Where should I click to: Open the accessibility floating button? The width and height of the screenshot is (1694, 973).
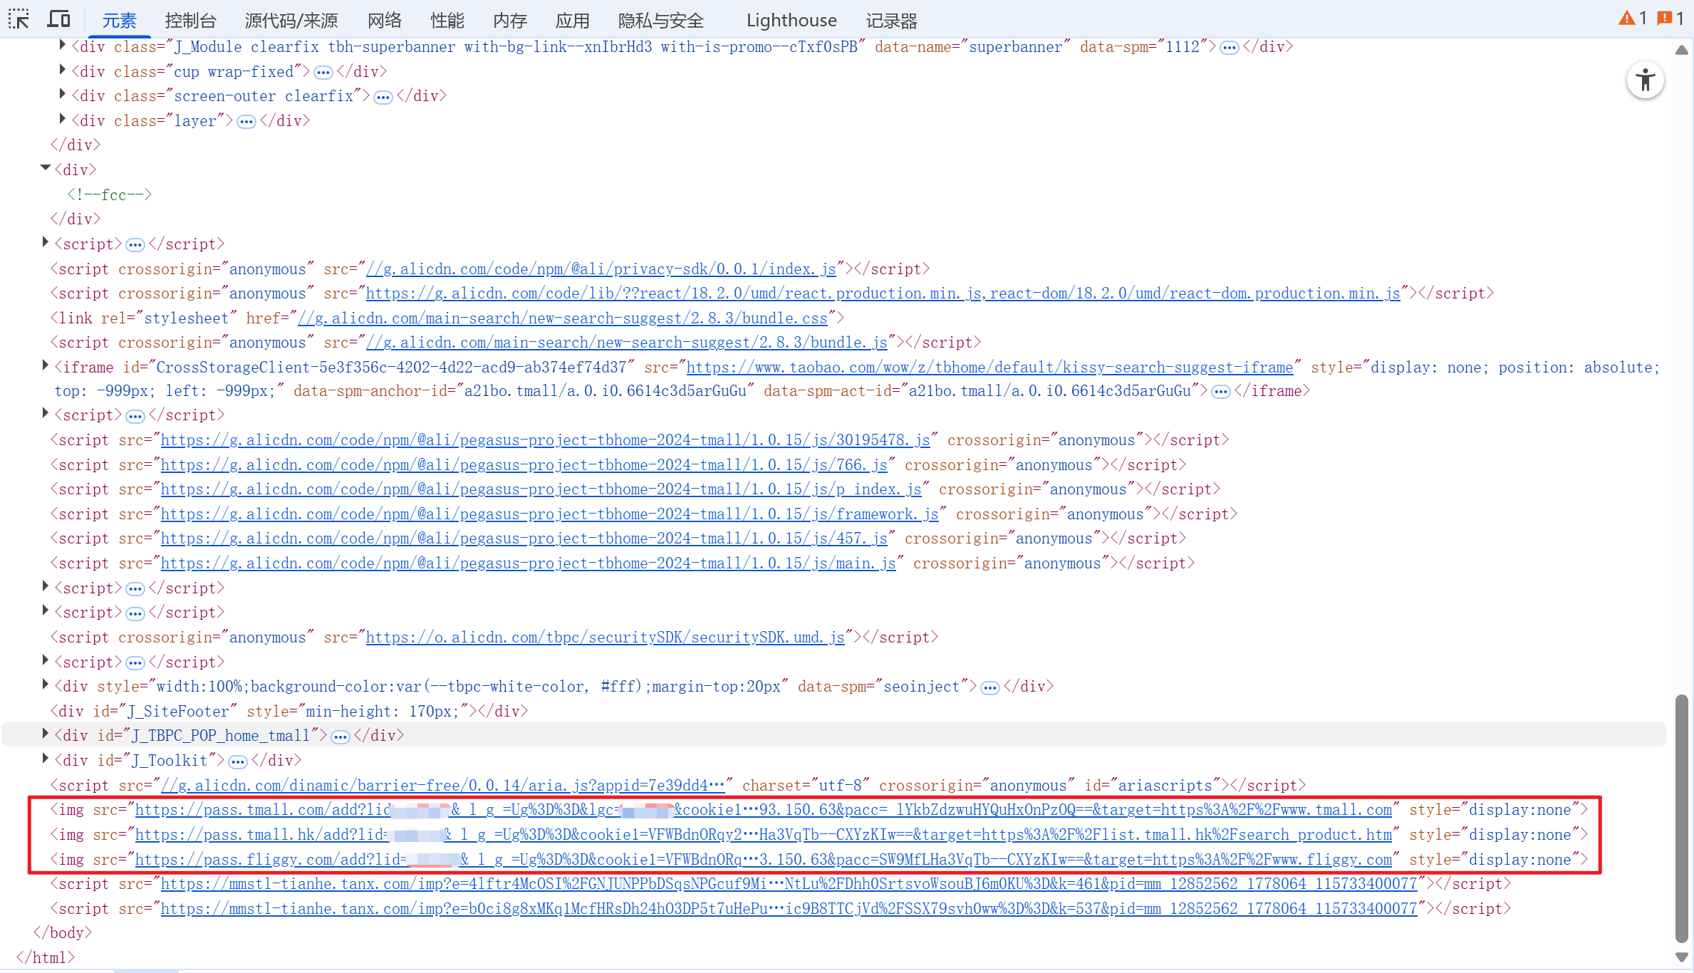coord(1645,80)
